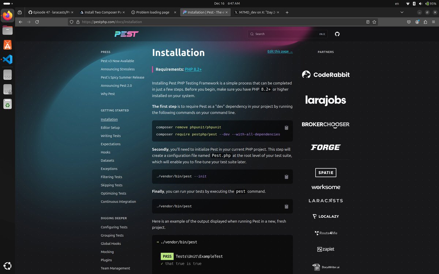Switch to the M7MD_dev on X tab

click(x=257, y=12)
